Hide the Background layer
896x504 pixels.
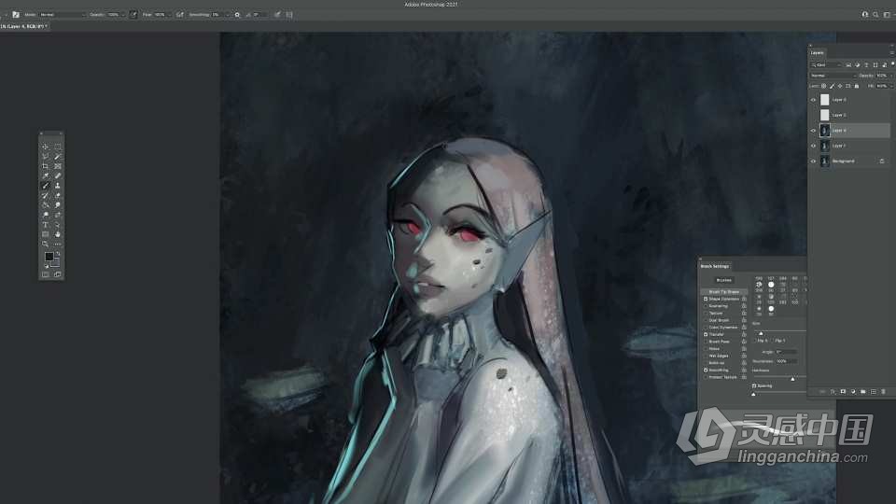click(813, 161)
